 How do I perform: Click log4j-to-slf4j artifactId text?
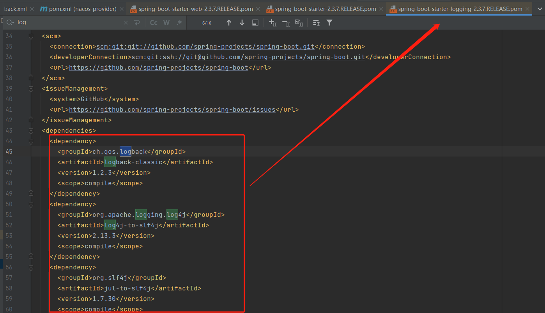pyautogui.click(x=131, y=225)
